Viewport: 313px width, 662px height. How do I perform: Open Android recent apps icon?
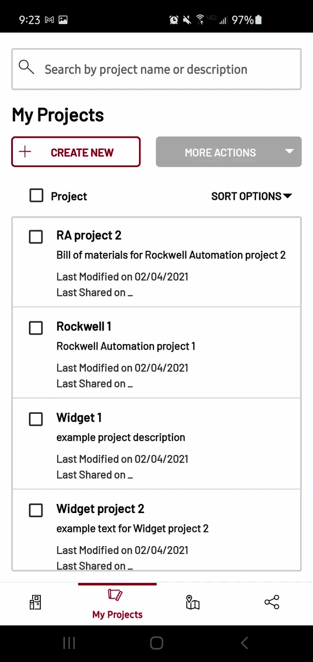(x=69, y=643)
